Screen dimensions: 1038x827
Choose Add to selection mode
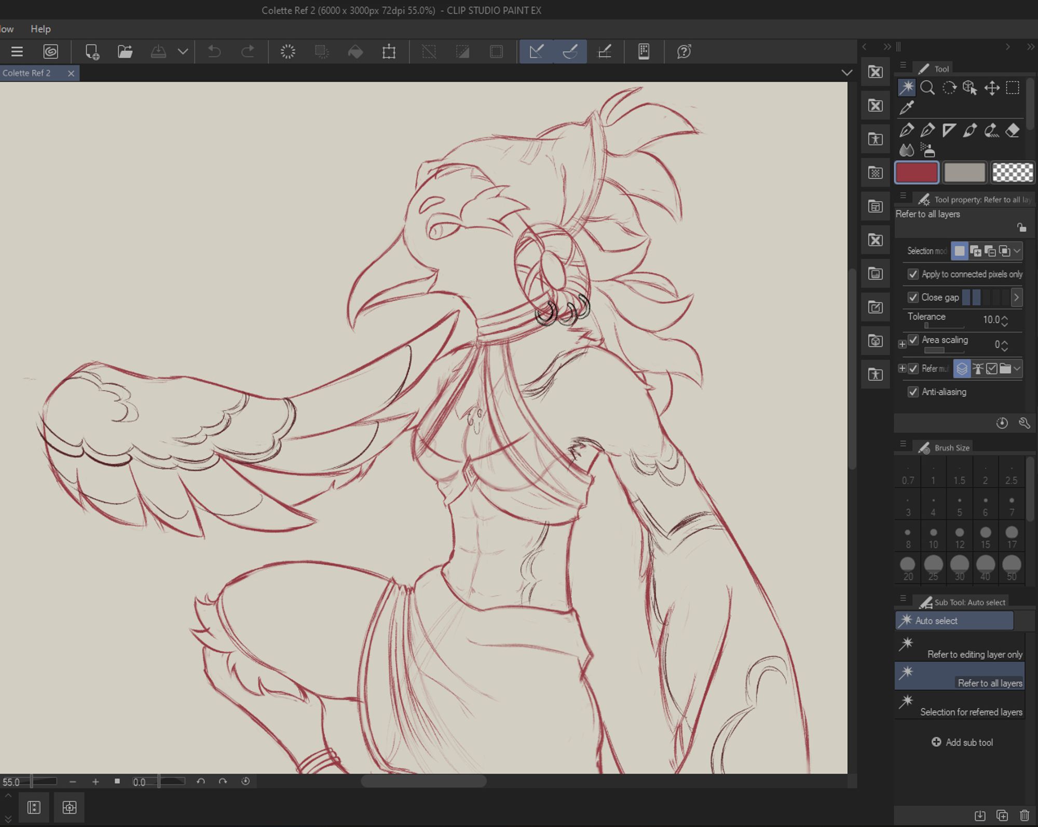point(975,251)
